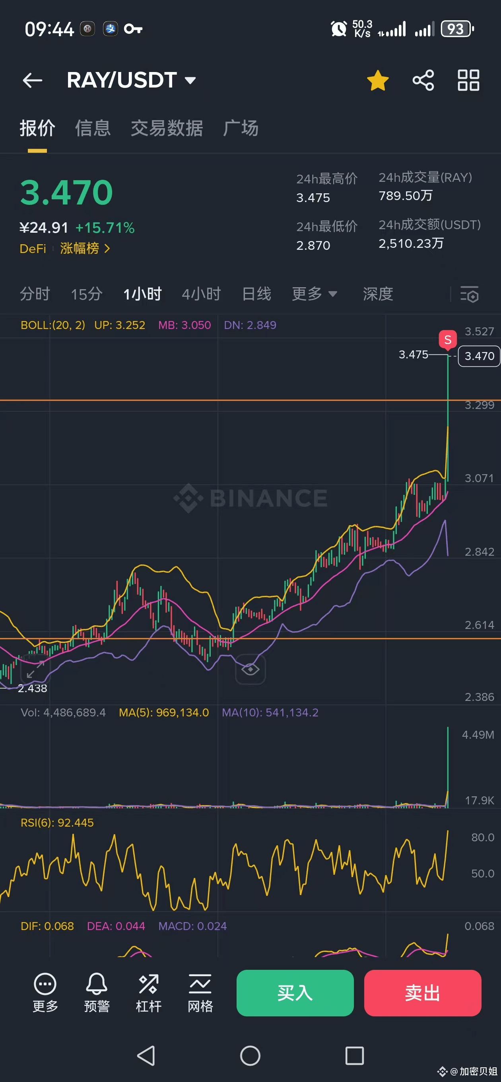The height and width of the screenshot is (1082, 501).
Task: Tap the DEA: 0.044 indicator label
Action: pyautogui.click(x=116, y=926)
